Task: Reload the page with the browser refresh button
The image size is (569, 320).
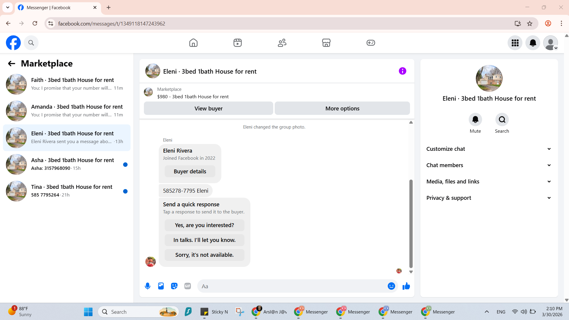Action: tap(35, 23)
